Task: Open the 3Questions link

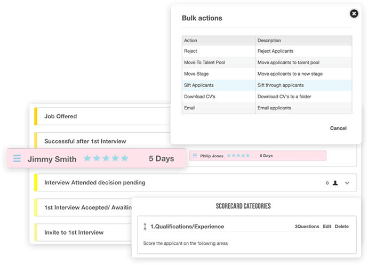Action: pyautogui.click(x=307, y=227)
